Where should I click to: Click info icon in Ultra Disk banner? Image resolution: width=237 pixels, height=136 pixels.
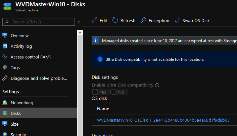click(100, 59)
